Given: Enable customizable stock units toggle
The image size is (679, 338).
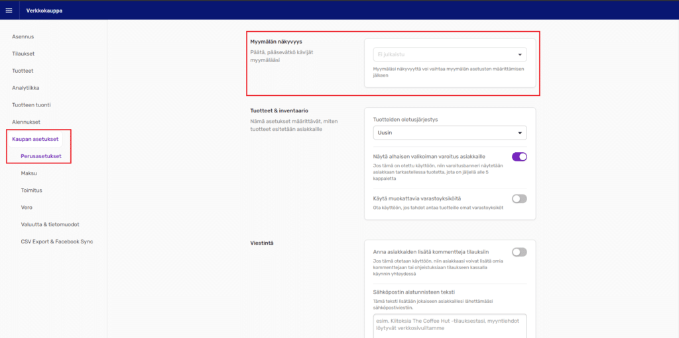Looking at the screenshot, I should pyautogui.click(x=519, y=198).
